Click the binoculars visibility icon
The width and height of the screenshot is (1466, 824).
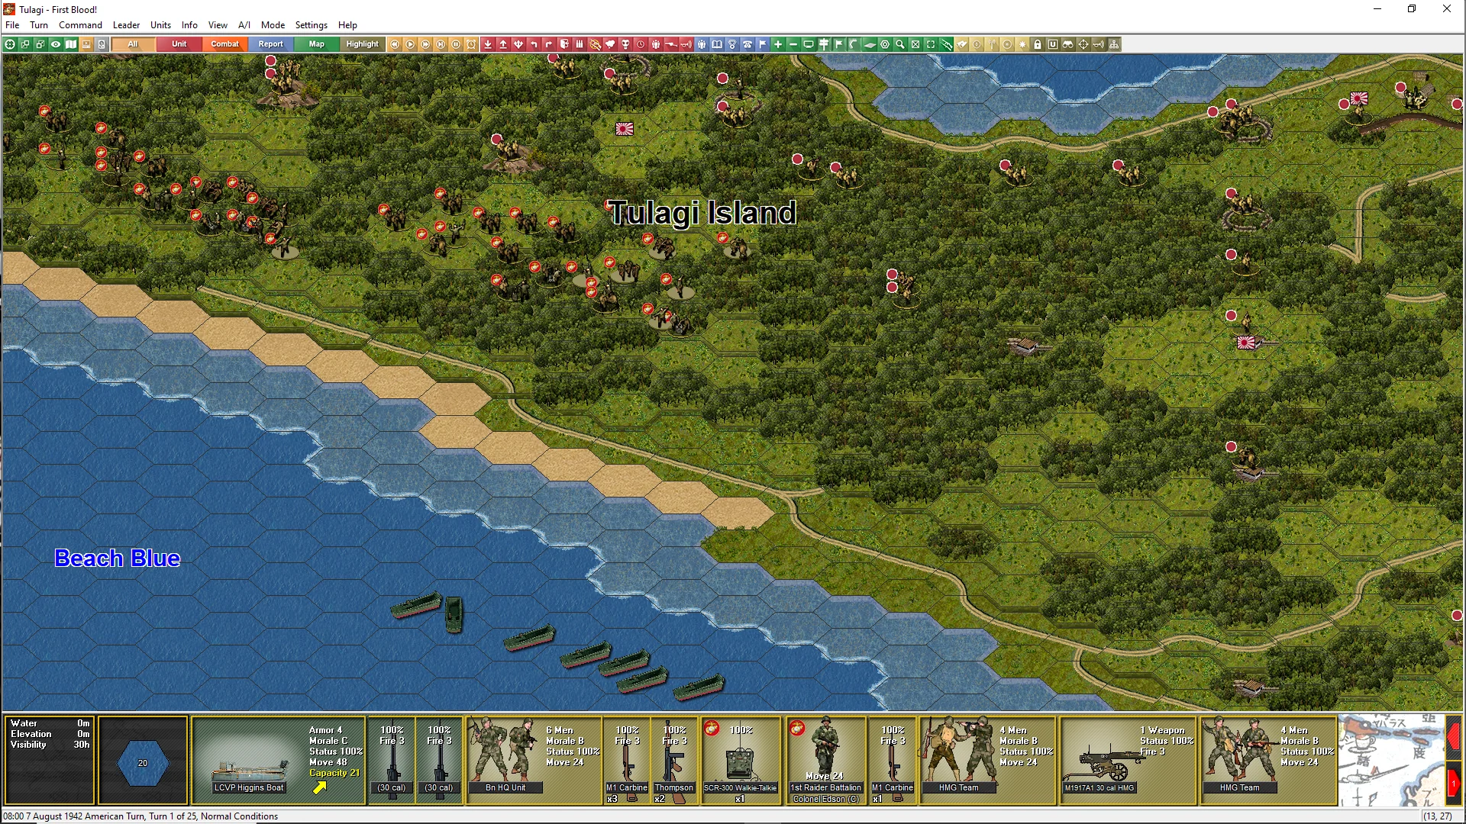click(1068, 44)
